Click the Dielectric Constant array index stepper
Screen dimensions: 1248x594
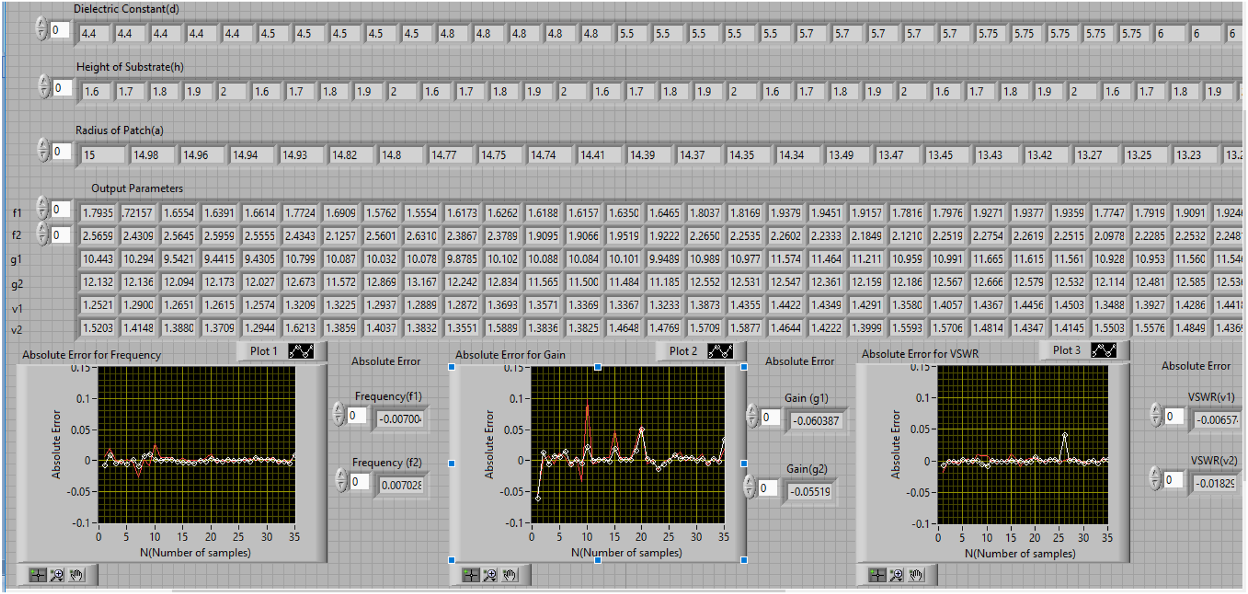click(41, 29)
